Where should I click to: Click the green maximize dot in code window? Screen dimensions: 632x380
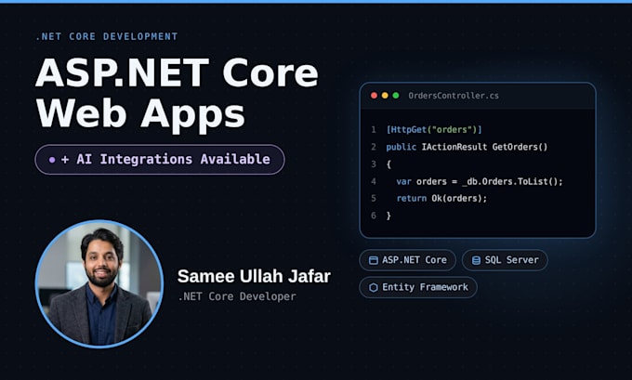[396, 96]
